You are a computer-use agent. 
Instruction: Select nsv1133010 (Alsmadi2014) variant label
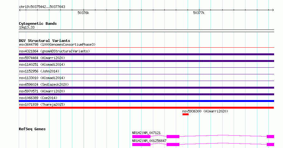point(42,78)
